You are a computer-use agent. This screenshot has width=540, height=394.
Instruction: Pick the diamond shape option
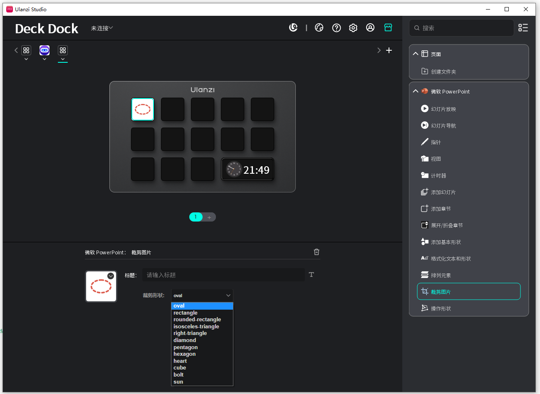click(185, 340)
